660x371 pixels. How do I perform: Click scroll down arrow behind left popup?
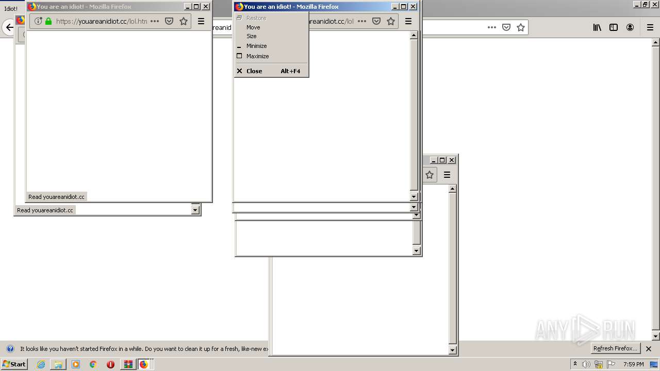point(195,210)
